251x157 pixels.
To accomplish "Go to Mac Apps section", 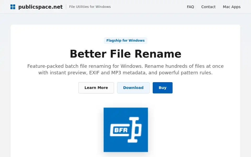I will [x=232, y=7].
